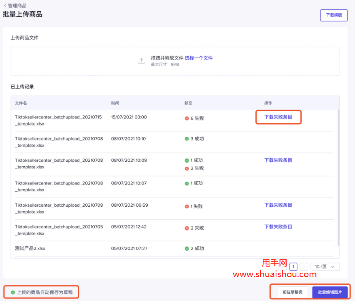355x301 pixels.
Task: Click the 批量编辑图片 button
Action: click(329, 292)
